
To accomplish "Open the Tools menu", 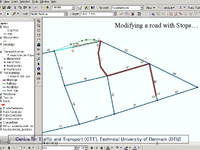I will click(x=35, y=2).
